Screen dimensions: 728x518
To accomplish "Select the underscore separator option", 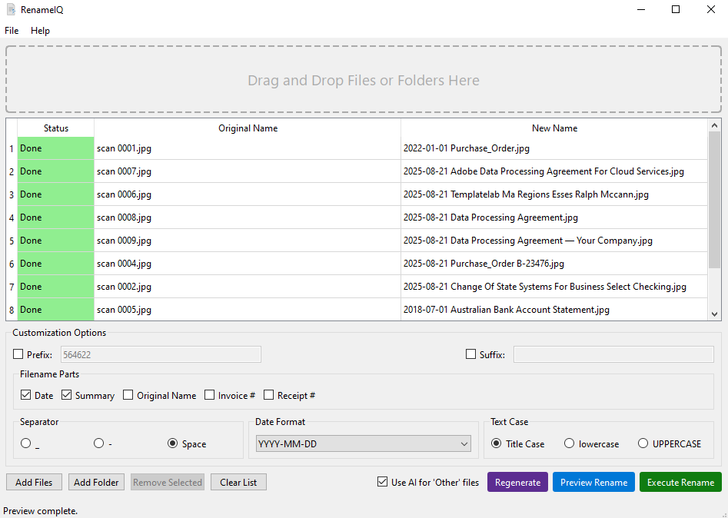I will (x=26, y=443).
